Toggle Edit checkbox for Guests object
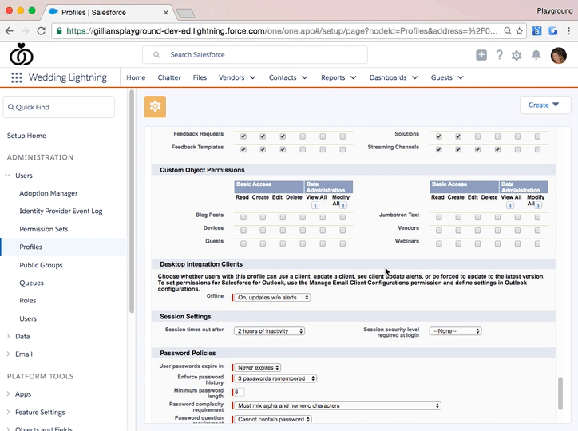 283,243
